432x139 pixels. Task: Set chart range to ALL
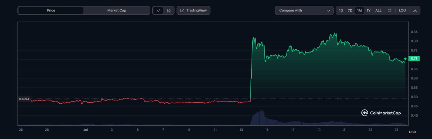378,10
